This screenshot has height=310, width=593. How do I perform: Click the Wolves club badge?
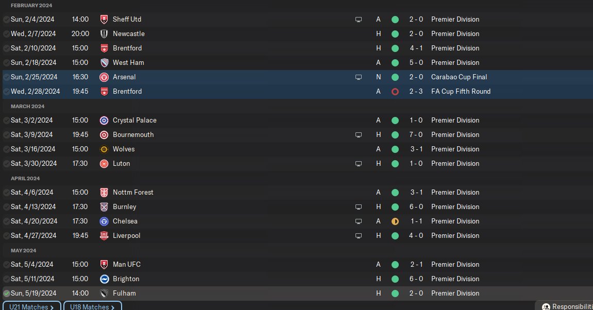coord(104,149)
